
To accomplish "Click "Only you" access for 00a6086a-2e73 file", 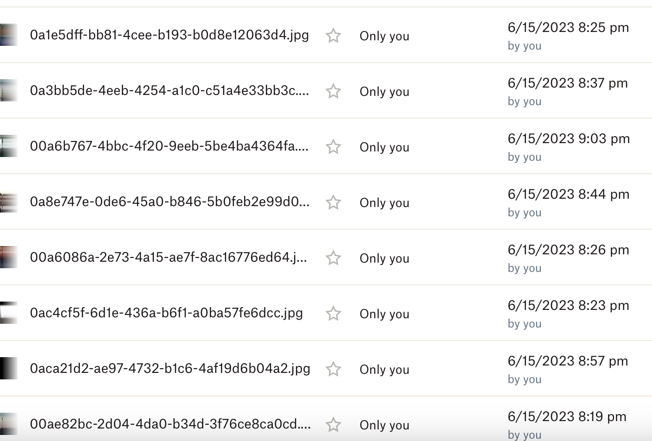I will (x=384, y=258).
